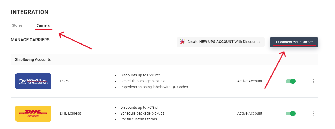The image size is (335, 129).
Task: Expand the DHL Express more options menu
Action: (313, 114)
